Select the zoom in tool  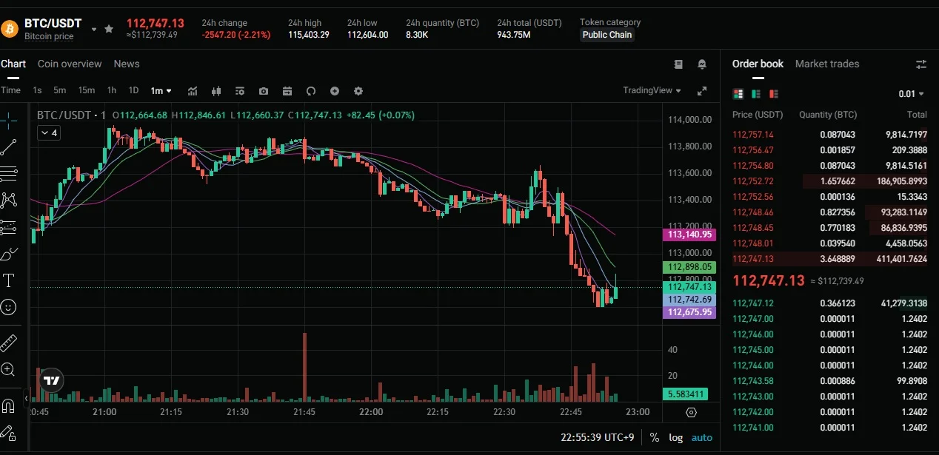click(x=9, y=369)
